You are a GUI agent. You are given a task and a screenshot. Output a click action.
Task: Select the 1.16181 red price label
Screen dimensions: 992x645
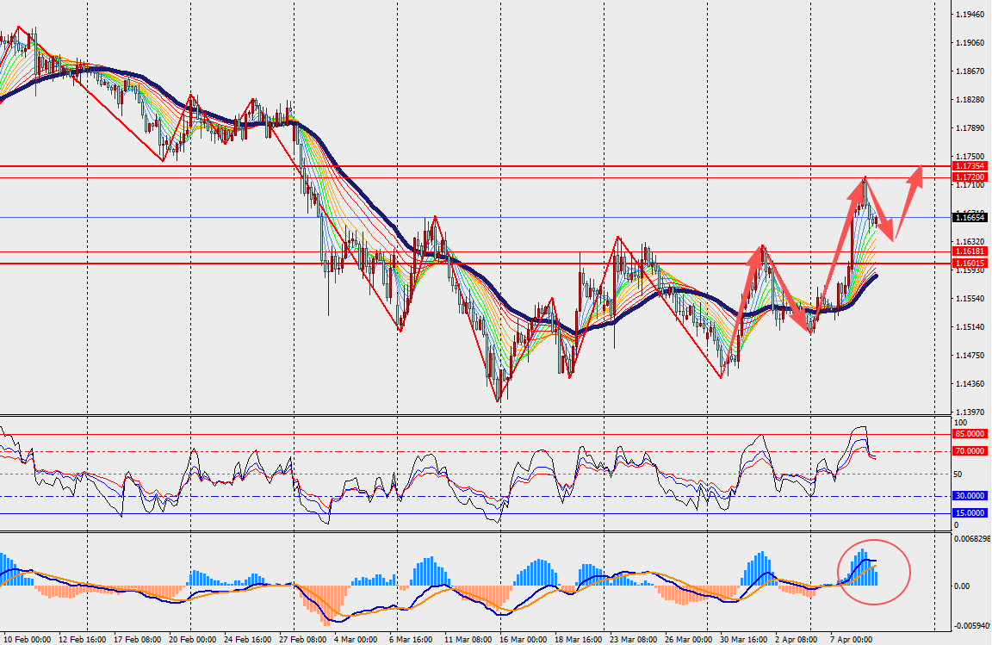(x=969, y=251)
